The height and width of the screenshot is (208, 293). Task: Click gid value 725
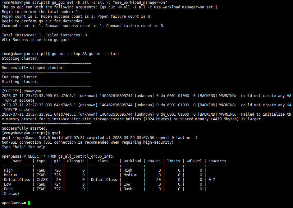[57, 175]
